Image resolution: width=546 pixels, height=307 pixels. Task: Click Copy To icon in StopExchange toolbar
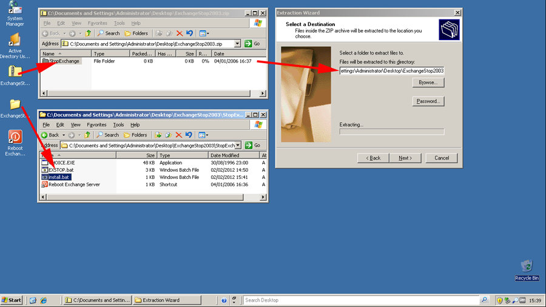click(169, 135)
